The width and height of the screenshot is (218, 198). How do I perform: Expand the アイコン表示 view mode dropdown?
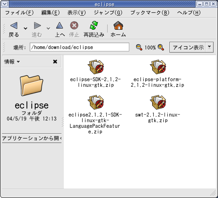tap(210, 47)
